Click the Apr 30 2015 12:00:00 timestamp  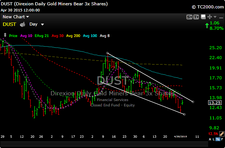pos(20,10)
